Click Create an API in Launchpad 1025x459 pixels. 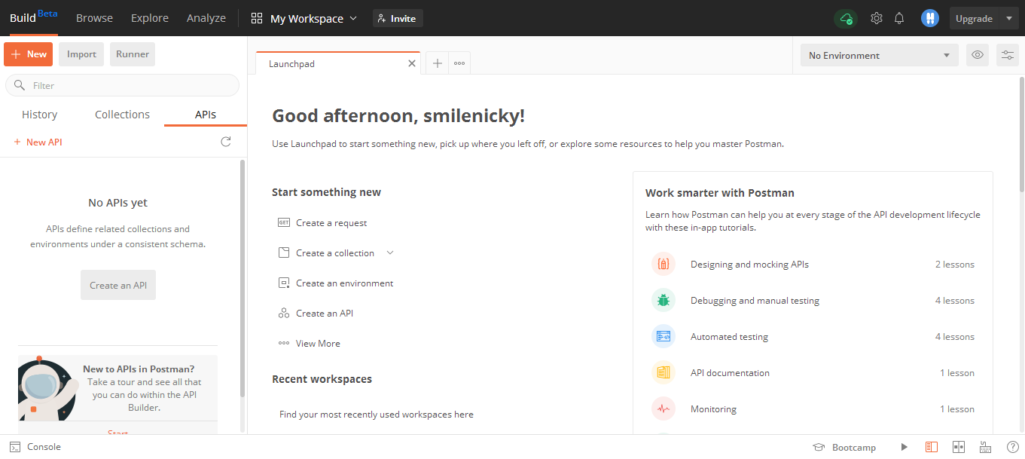click(325, 314)
